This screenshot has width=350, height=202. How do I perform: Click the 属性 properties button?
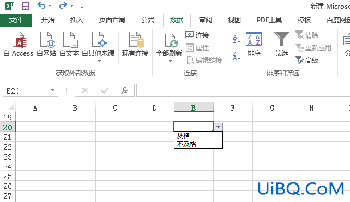pyautogui.click(x=197, y=47)
